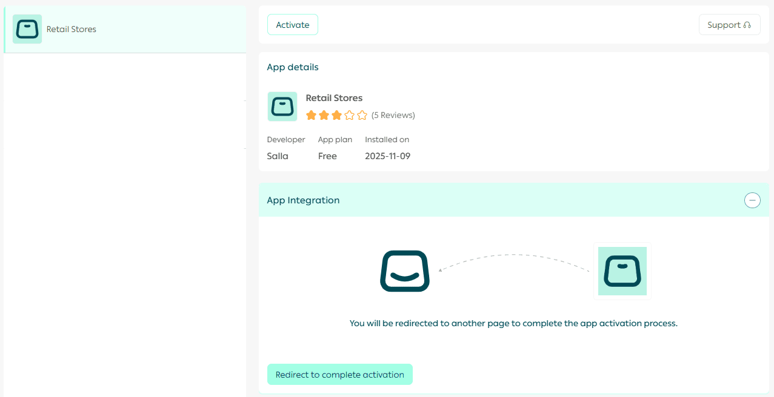
Task: Click the Retail Stores thumbnail in the integration diagram
Action: coord(622,271)
